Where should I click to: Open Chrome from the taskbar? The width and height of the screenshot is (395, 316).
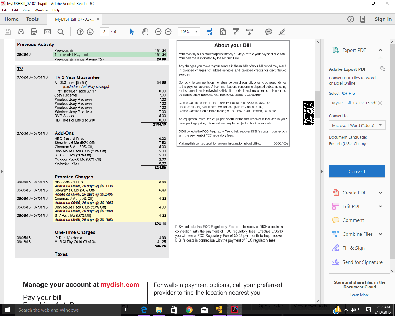point(189,310)
